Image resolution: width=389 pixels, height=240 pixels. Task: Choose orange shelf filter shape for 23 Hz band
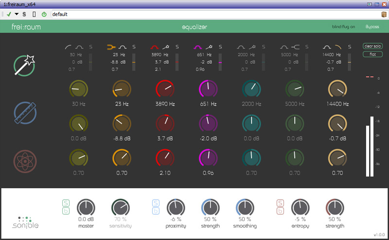point(111,47)
